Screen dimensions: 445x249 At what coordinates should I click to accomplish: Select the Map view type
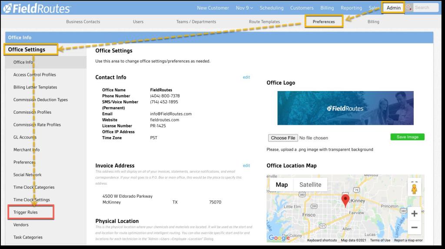282,184
